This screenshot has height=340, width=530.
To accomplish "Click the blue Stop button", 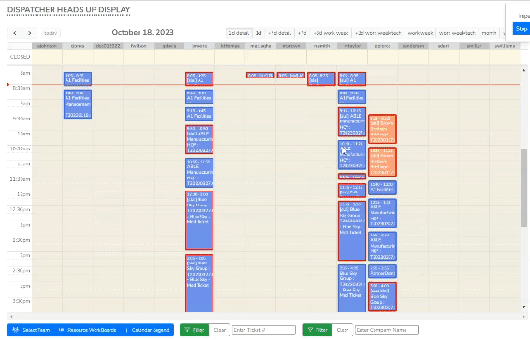I will click(x=521, y=29).
